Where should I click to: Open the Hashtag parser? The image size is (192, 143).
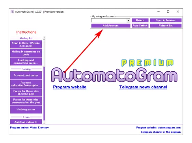[x=26, y=110]
